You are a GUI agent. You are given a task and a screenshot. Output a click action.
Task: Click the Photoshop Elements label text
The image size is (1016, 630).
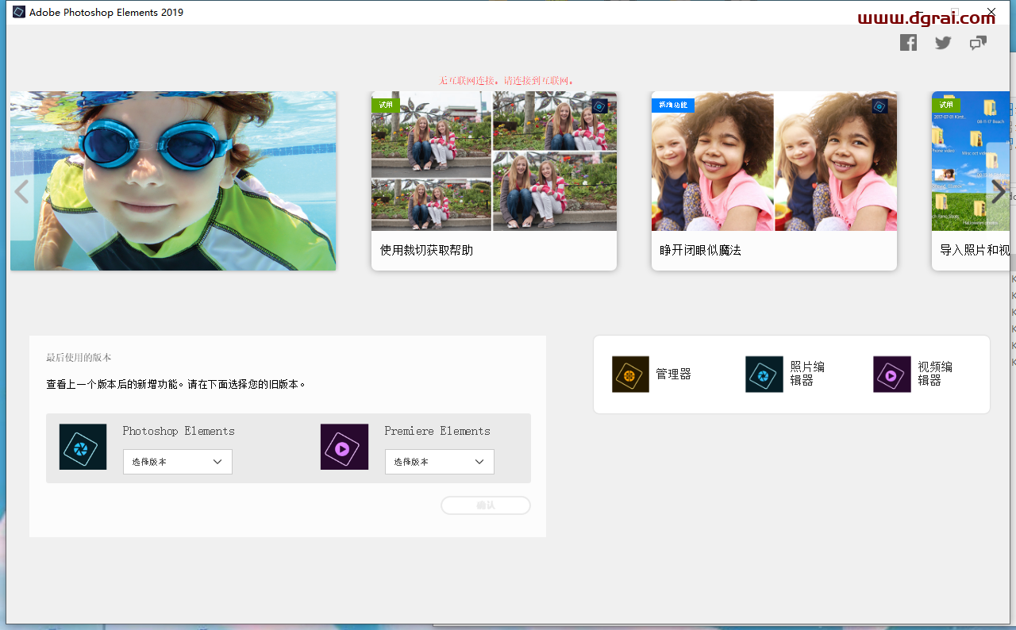(x=179, y=431)
